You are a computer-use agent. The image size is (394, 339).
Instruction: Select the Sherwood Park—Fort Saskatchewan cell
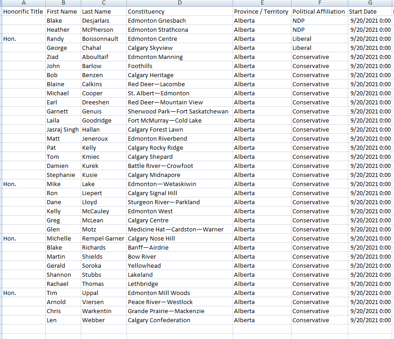180,111
